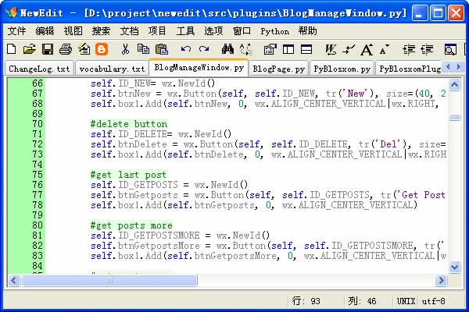This screenshot has height=312, width=469.
Task: Click the Undo arrow icon
Action: tap(185, 49)
